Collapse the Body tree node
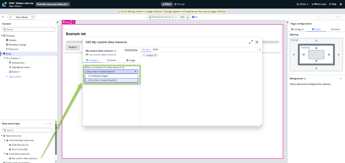The image size is (345, 163). 2,54
